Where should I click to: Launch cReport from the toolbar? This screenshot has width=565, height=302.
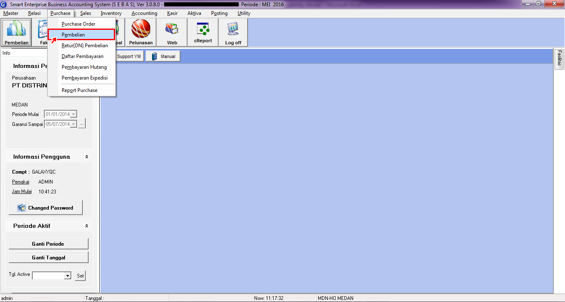tap(203, 32)
